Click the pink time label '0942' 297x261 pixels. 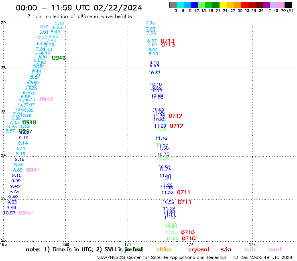[x=47, y=99]
